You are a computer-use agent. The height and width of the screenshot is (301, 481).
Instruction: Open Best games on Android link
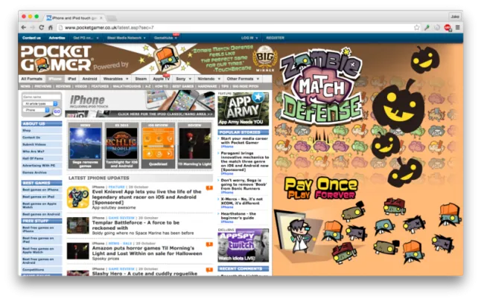coord(42,214)
